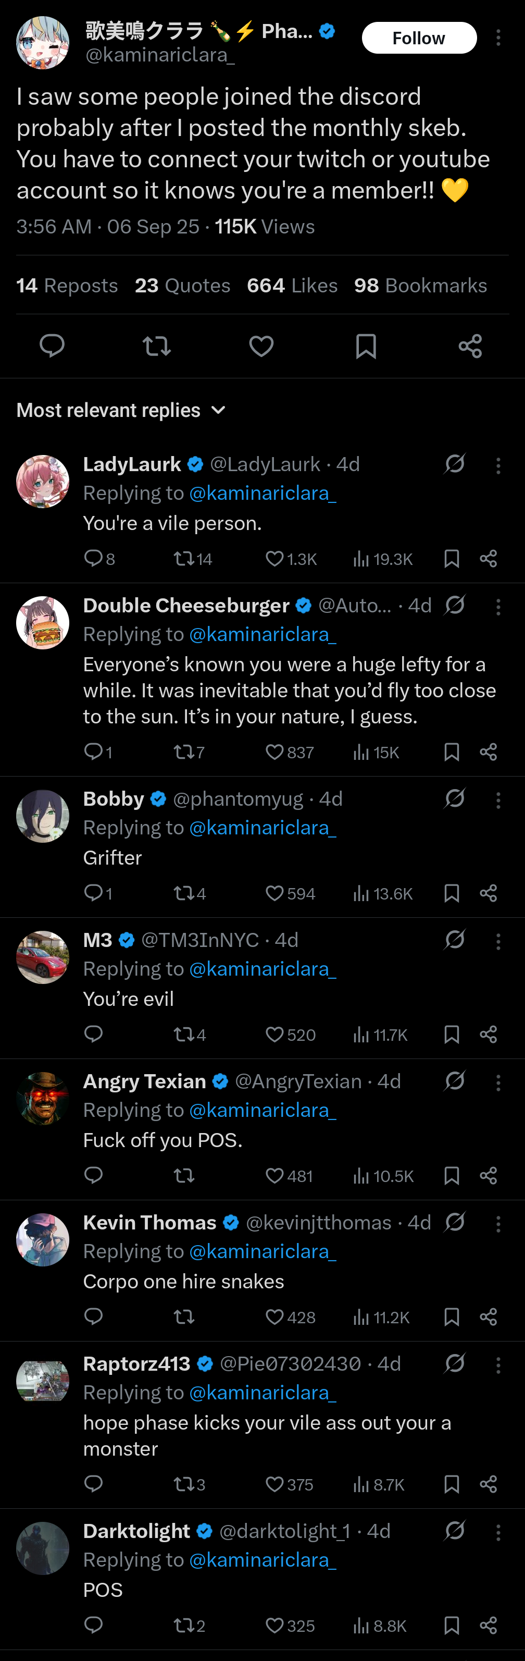Open the 23 Quotes list

pos(182,286)
